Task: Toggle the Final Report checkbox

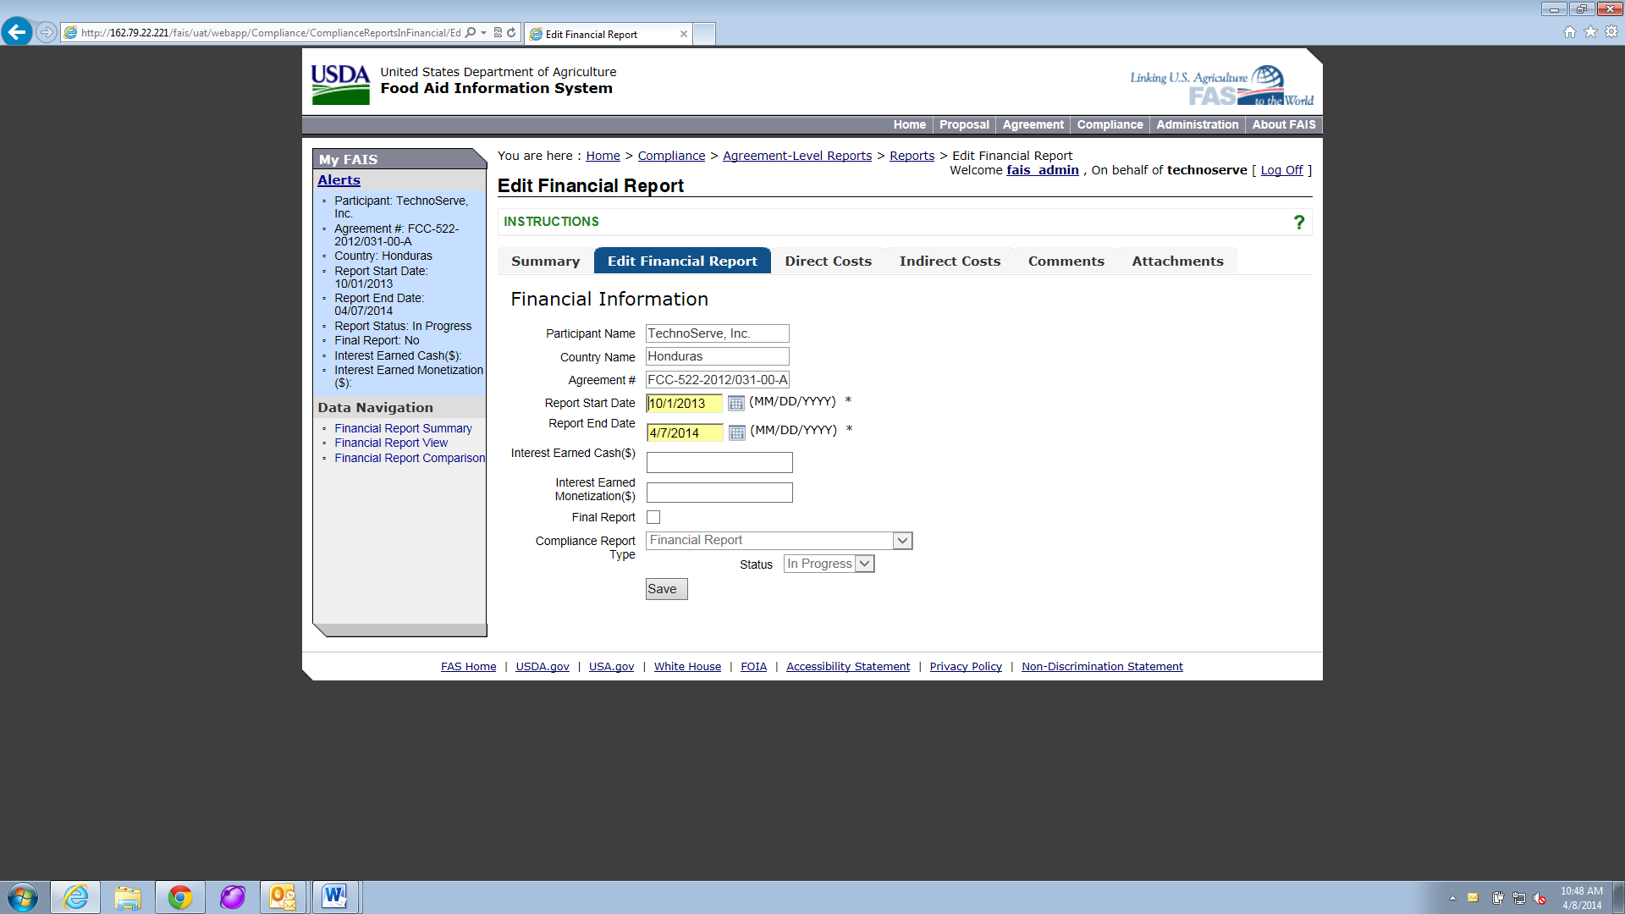Action: [653, 517]
